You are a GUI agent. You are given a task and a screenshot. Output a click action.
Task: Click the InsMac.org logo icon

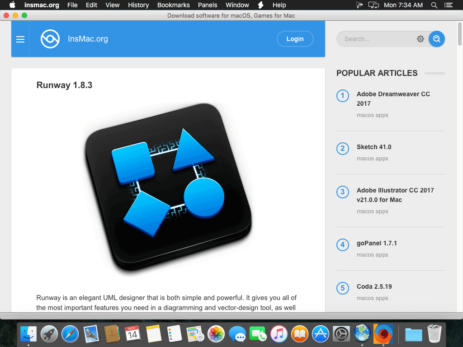50,39
